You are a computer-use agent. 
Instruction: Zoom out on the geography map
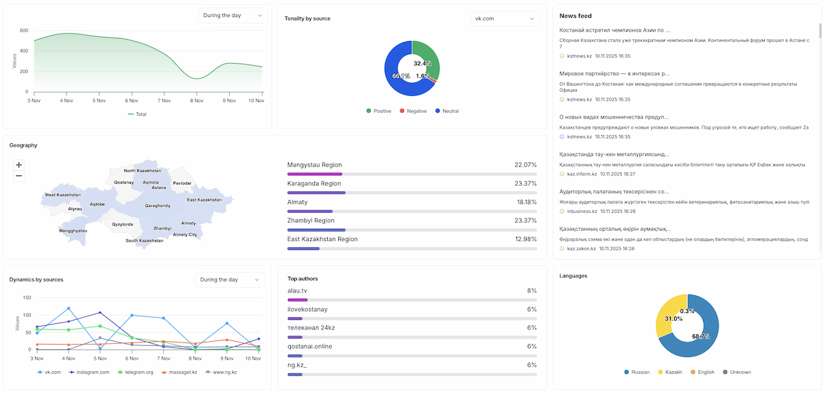pyautogui.click(x=19, y=176)
